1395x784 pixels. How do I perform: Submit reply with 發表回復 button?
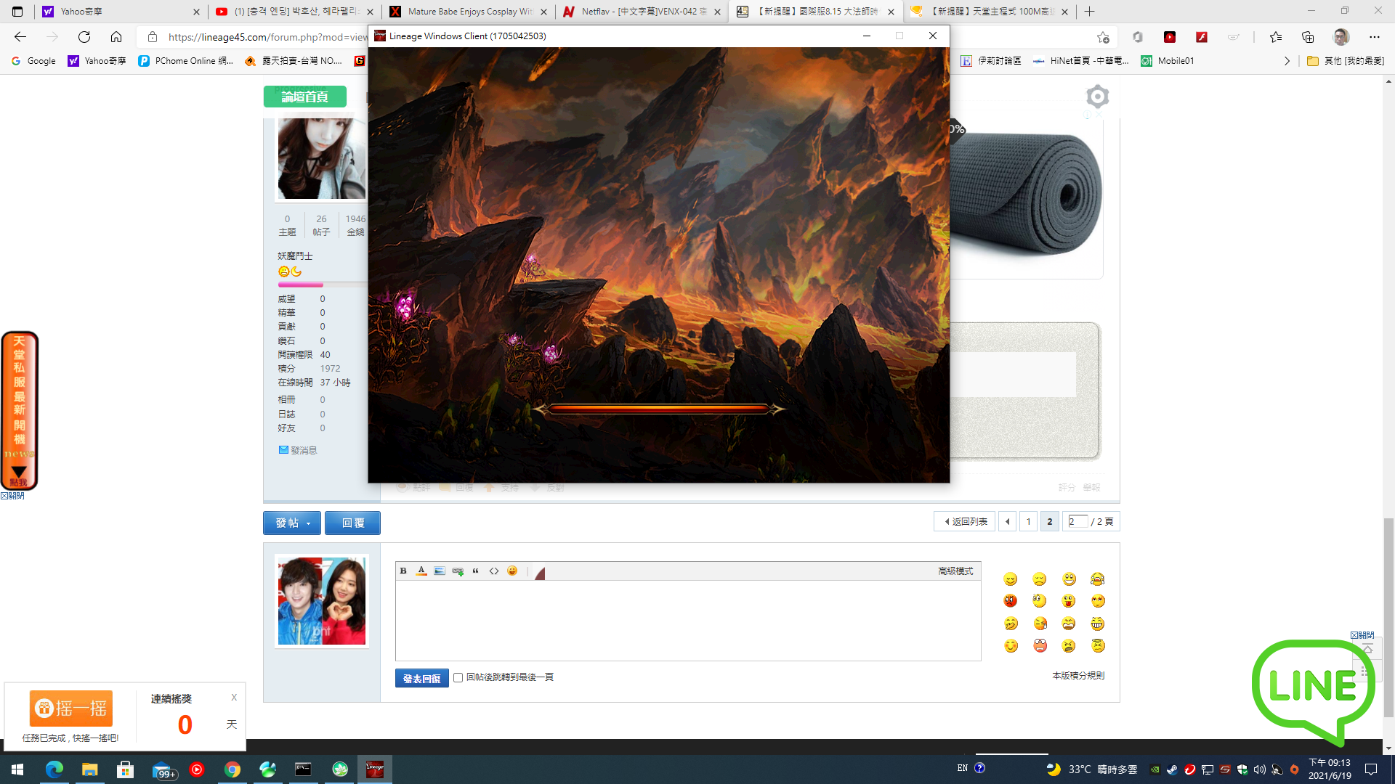422,678
